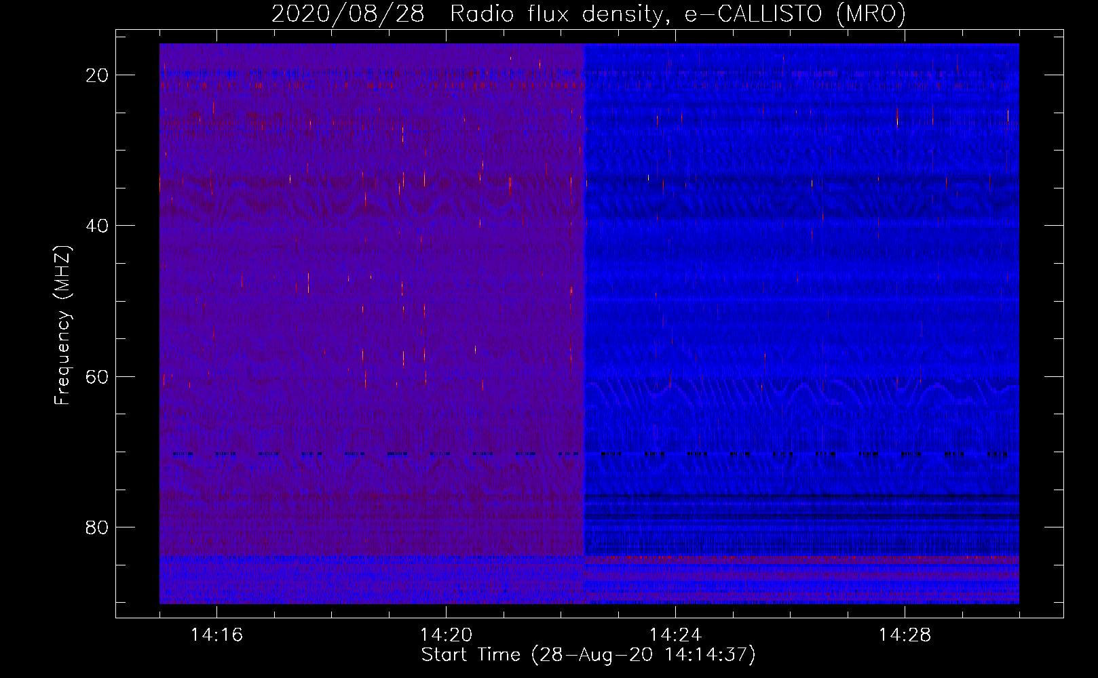The image size is (1098, 678).
Task: Select the 'Frequency (MHZ)' y-axis label
Action: click(x=62, y=325)
